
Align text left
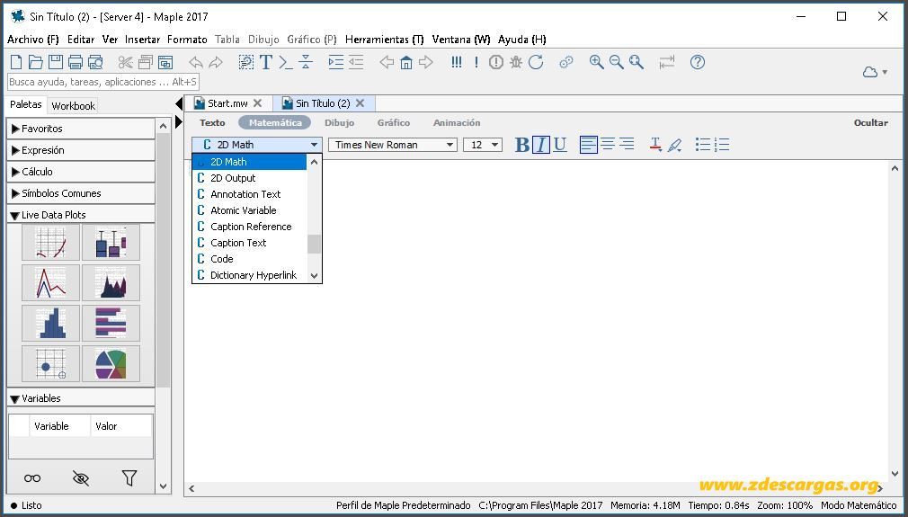588,144
